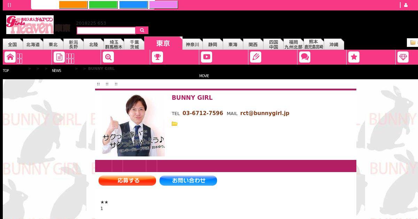
Task: Click the green swatch in the top bar
Action: (103, 5)
